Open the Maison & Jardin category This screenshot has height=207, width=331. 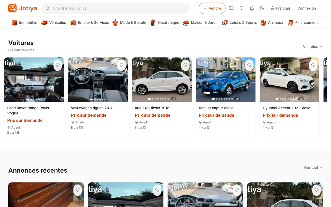click(x=201, y=23)
